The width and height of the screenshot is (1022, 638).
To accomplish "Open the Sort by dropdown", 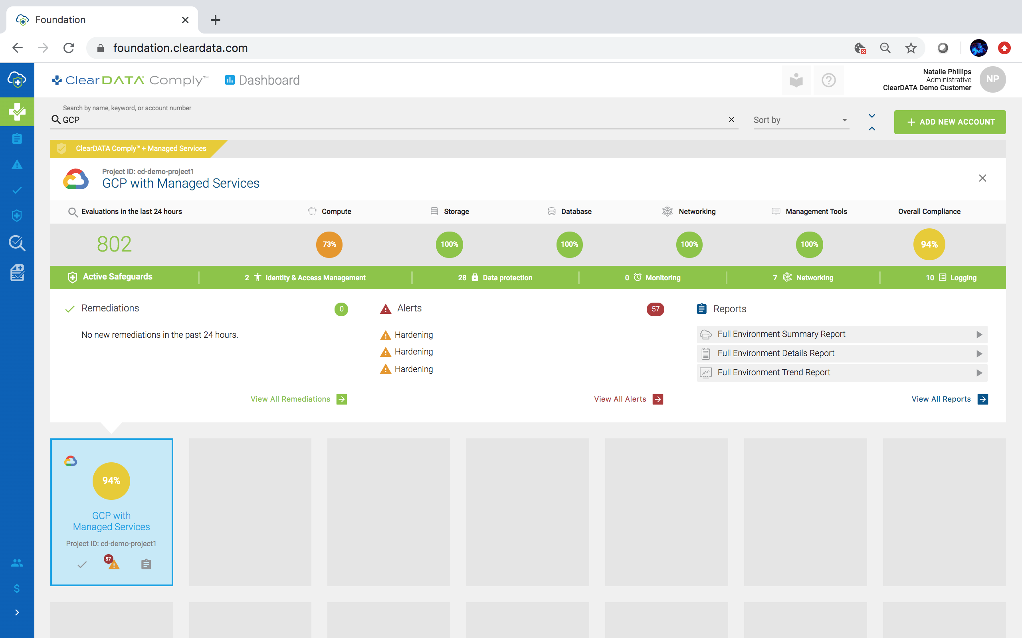I will click(801, 120).
